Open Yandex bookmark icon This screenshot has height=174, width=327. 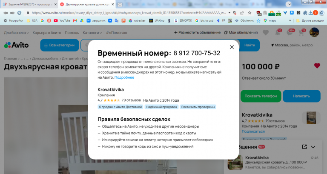pyautogui.click(x=49, y=20)
